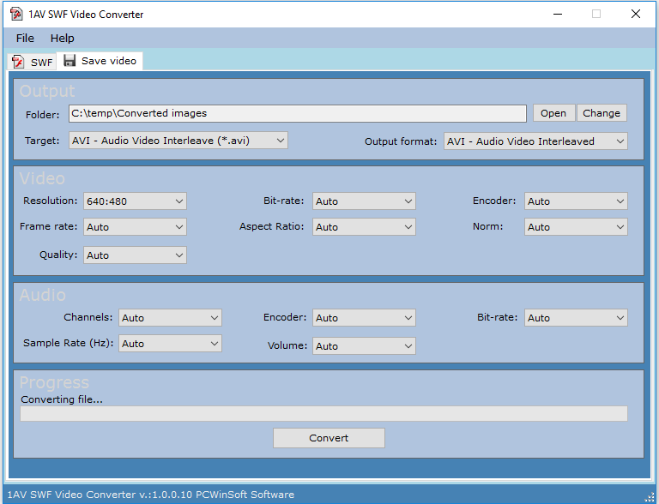The width and height of the screenshot is (659, 504).
Task: Expand the audio Channels dropdown
Action: [x=170, y=318]
